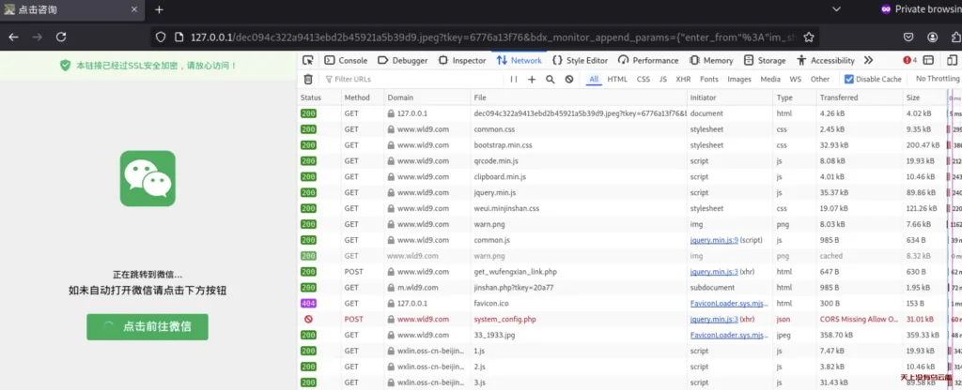Bookmark this page with the star
Screen dimensions: 962x390
(809, 37)
